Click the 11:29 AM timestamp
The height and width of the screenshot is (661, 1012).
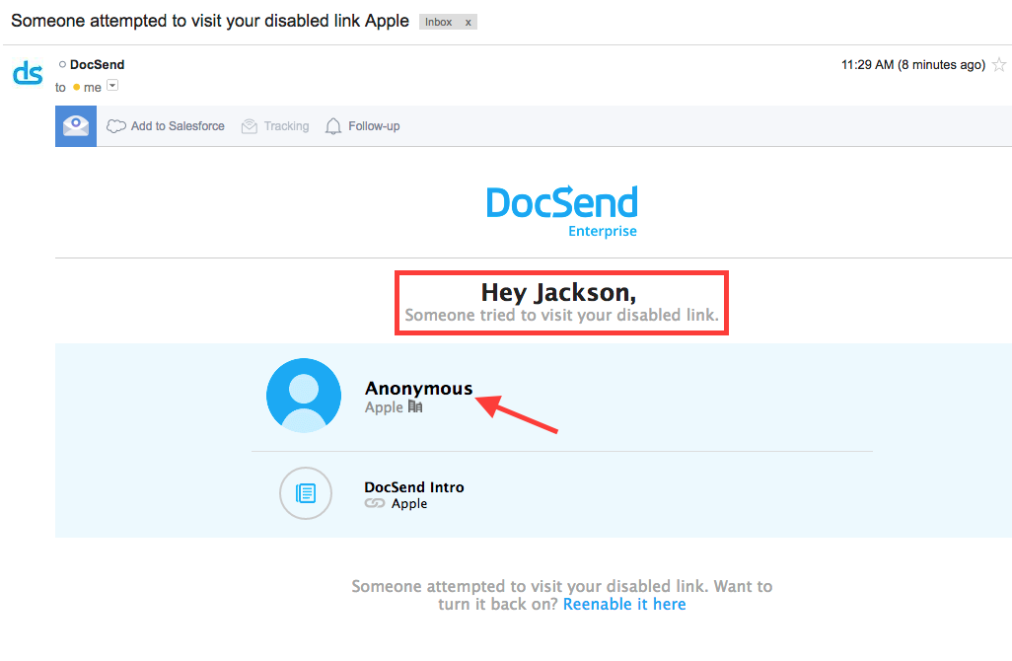(913, 64)
